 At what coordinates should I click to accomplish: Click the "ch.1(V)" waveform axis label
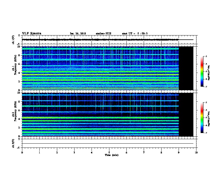click(13, 40)
